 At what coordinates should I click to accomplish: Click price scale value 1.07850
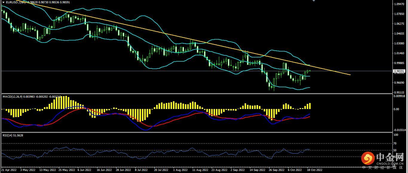[399, 14]
